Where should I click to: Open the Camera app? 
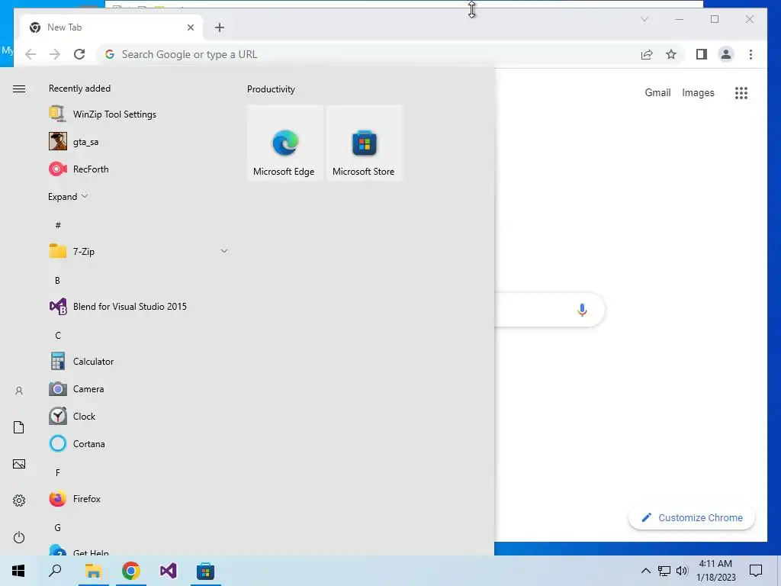pyautogui.click(x=138, y=388)
